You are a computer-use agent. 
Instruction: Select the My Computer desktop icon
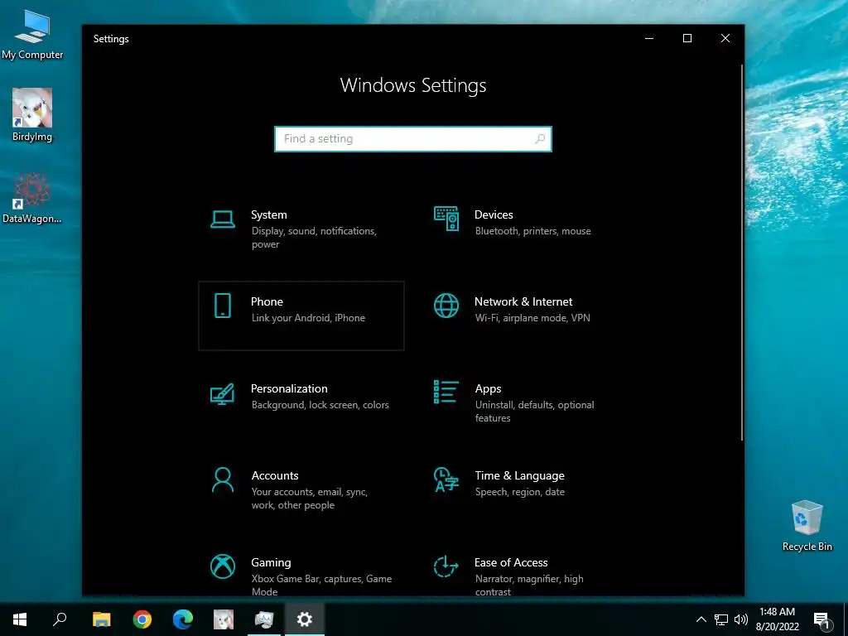(x=32, y=35)
